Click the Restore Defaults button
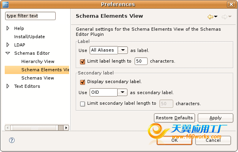This screenshot has height=152, width=238. 174,118
